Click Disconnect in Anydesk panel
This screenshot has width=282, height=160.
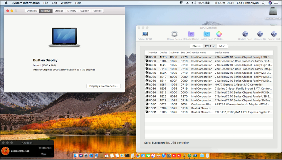click(45, 148)
